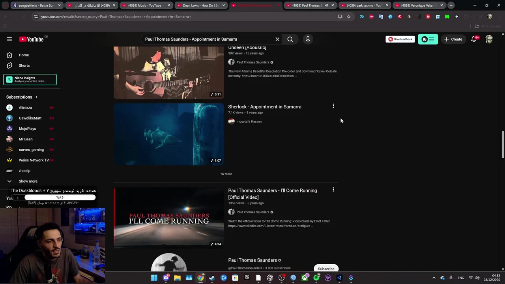Bookmark this page with the star
This screenshot has width=505, height=284.
click(x=349, y=17)
